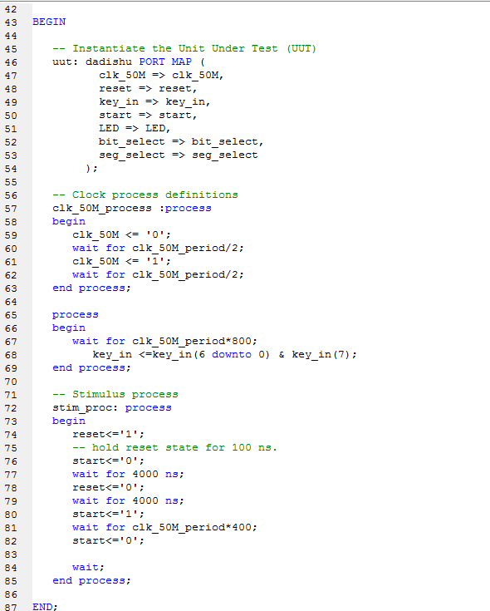
Task: Click reset<='0' on line 78
Action: coord(108,487)
